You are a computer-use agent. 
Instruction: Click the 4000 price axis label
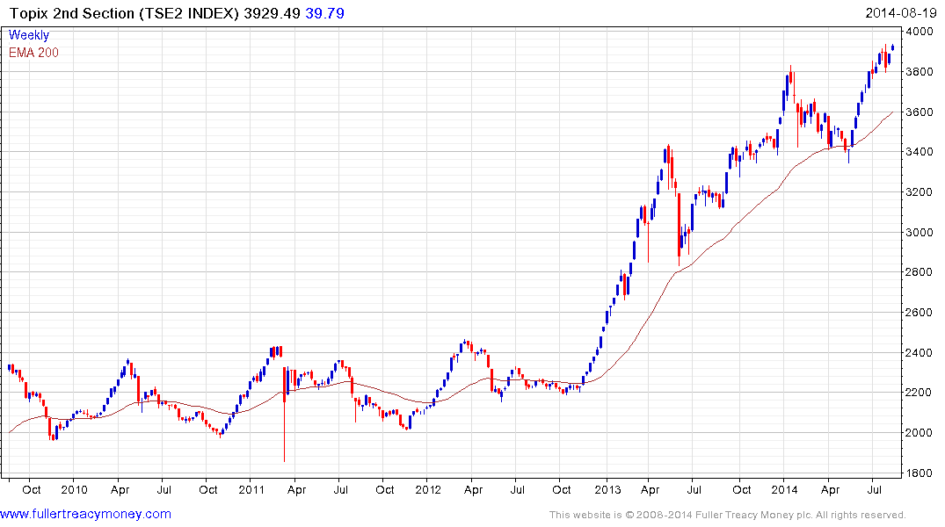click(x=920, y=32)
